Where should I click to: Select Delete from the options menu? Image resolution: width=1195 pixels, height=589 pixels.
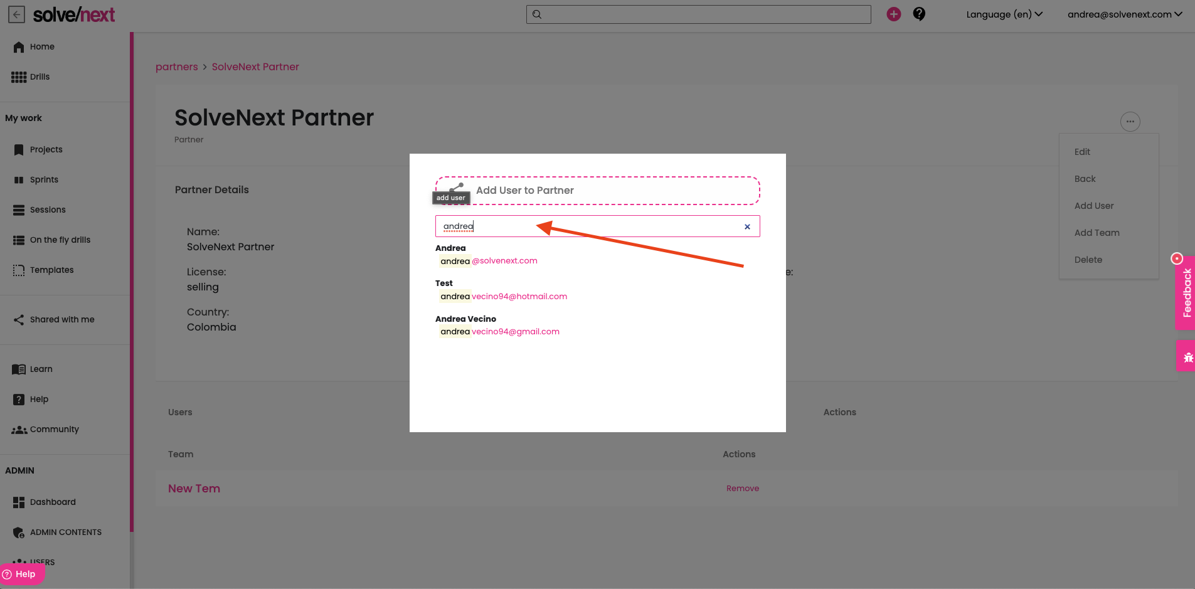[1088, 260]
